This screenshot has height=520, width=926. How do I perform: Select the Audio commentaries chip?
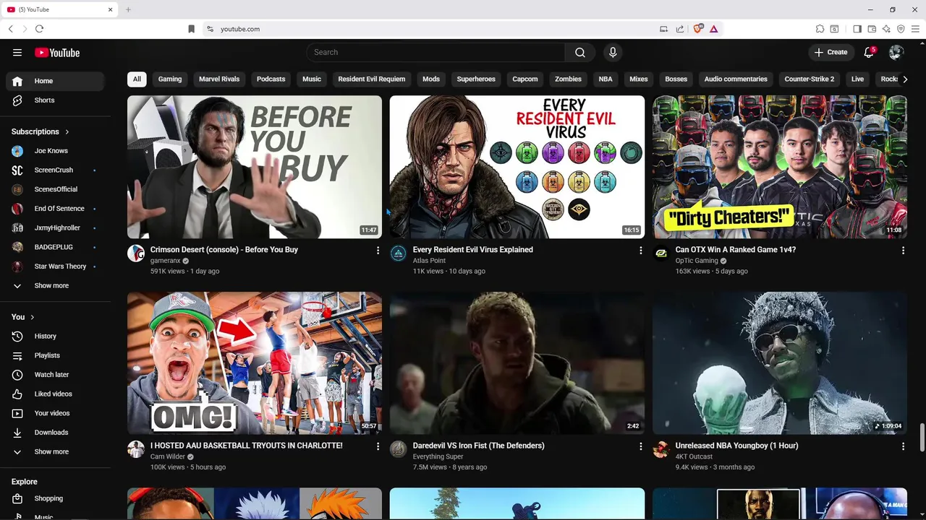(736, 79)
